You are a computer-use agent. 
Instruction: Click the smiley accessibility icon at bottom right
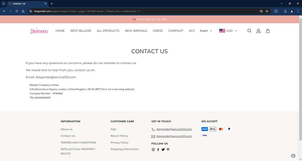[x=293, y=155]
